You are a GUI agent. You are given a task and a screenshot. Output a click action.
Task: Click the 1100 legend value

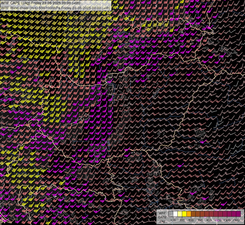(218, 220)
